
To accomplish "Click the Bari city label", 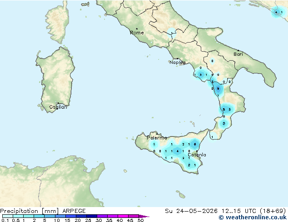I will pyautogui.click(x=238, y=54).
